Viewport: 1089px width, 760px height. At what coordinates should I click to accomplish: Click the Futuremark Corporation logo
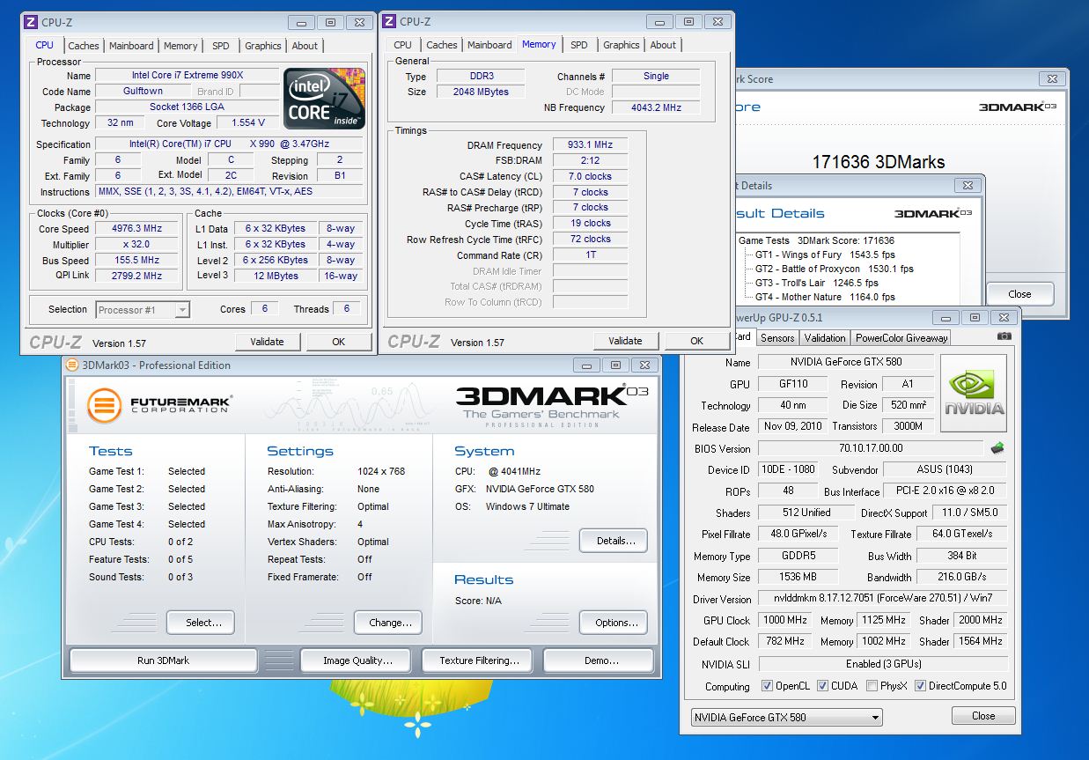159,405
